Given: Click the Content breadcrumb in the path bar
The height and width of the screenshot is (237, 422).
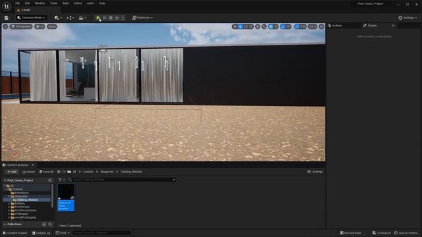Looking at the screenshot, I should (x=88, y=172).
